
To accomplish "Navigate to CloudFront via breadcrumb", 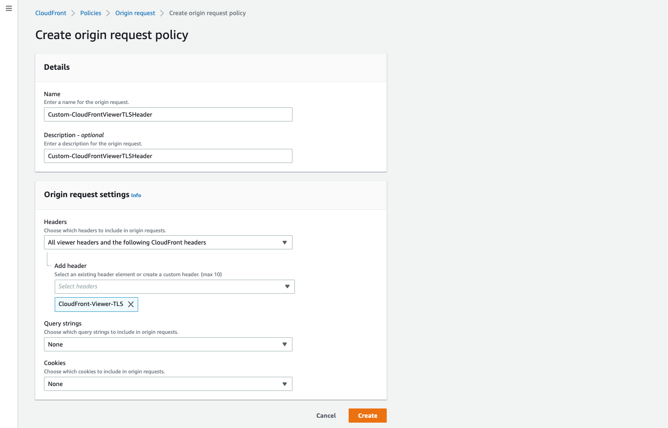I will click(50, 13).
